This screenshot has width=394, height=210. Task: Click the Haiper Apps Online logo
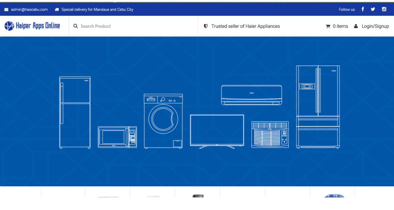[x=32, y=26]
